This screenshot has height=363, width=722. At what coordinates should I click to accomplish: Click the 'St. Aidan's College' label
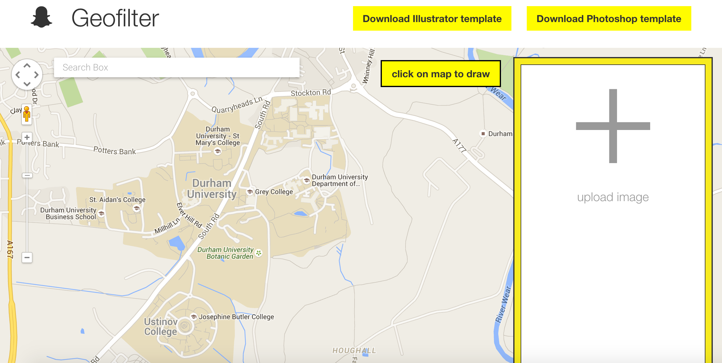pyautogui.click(x=117, y=200)
